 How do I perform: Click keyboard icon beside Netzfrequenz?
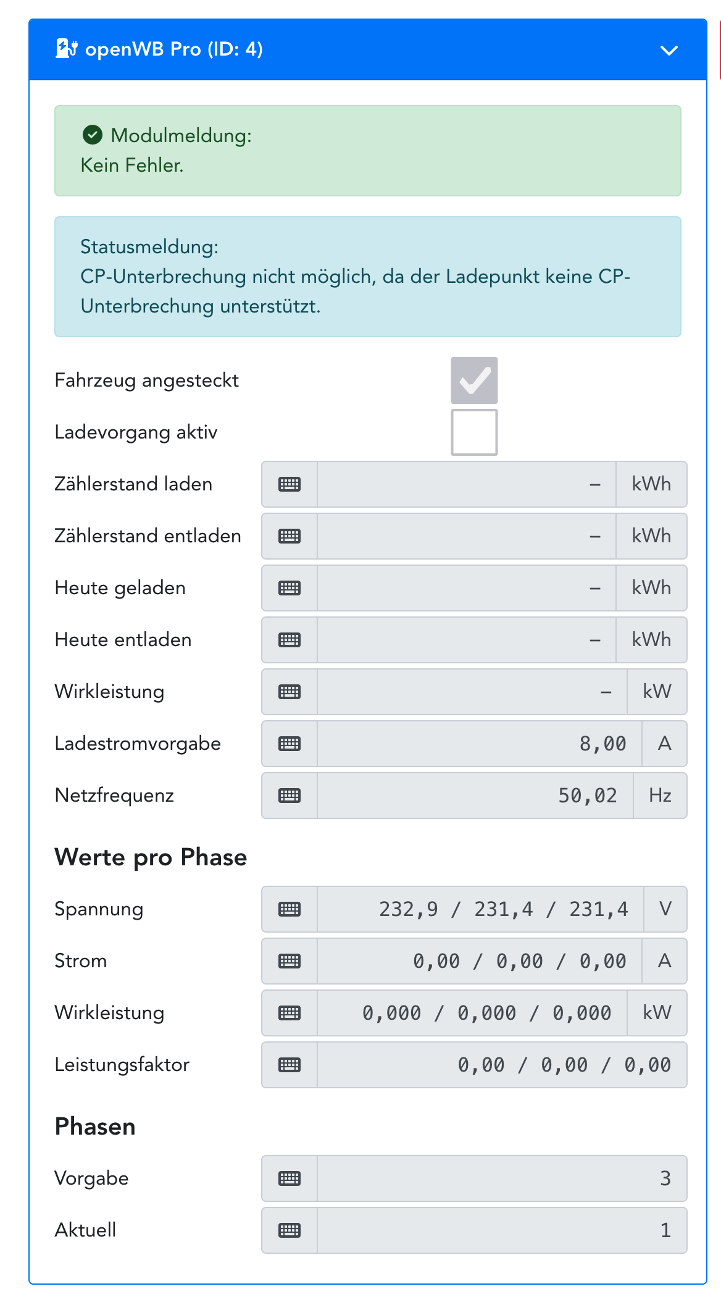point(290,796)
